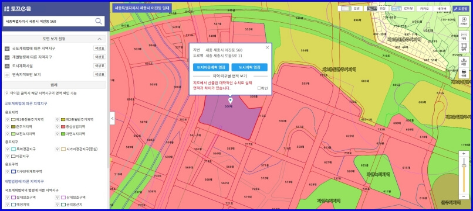The width and height of the screenshot is (473, 211).
Task: Check the 확인 checkbox in popup
Action: pyautogui.click(x=259, y=88)
